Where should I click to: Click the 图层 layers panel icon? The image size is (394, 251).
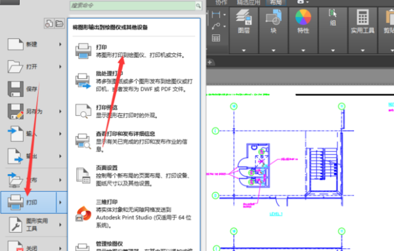point(244,17)
